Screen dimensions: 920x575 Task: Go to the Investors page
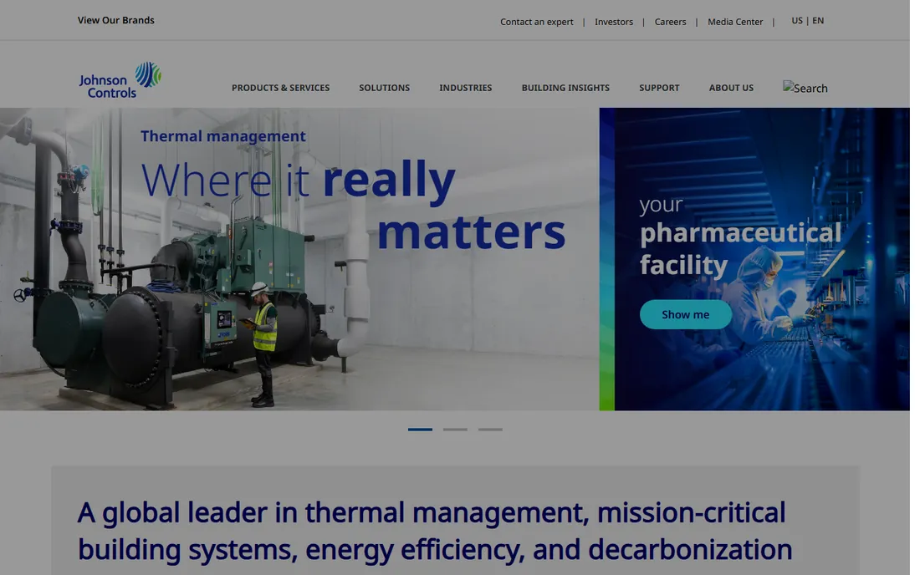click(x=614, y=22)
